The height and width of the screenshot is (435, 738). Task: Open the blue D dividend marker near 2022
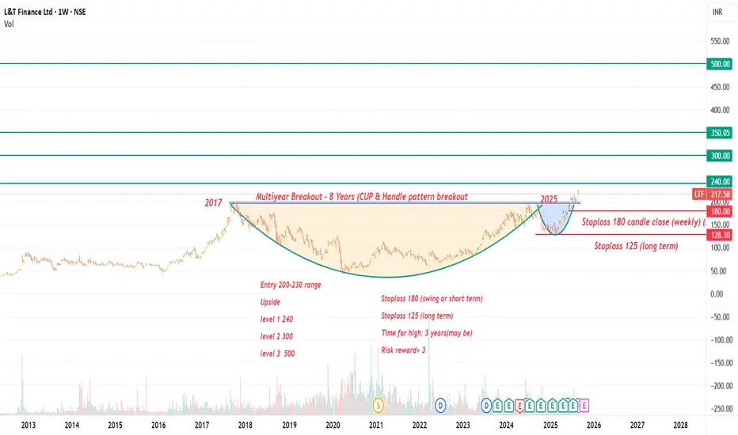440,406
